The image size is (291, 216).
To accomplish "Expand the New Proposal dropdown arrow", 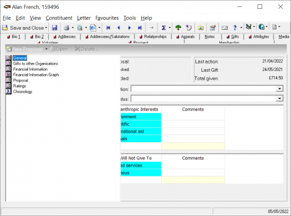I will coord(47,49).
